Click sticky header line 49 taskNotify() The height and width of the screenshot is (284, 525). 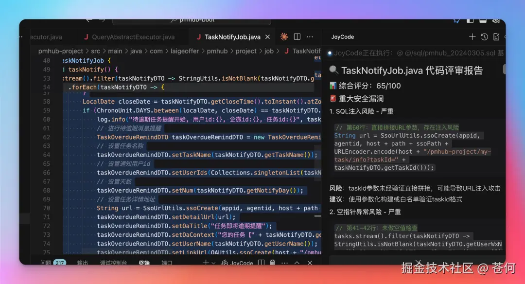point(90,70)
